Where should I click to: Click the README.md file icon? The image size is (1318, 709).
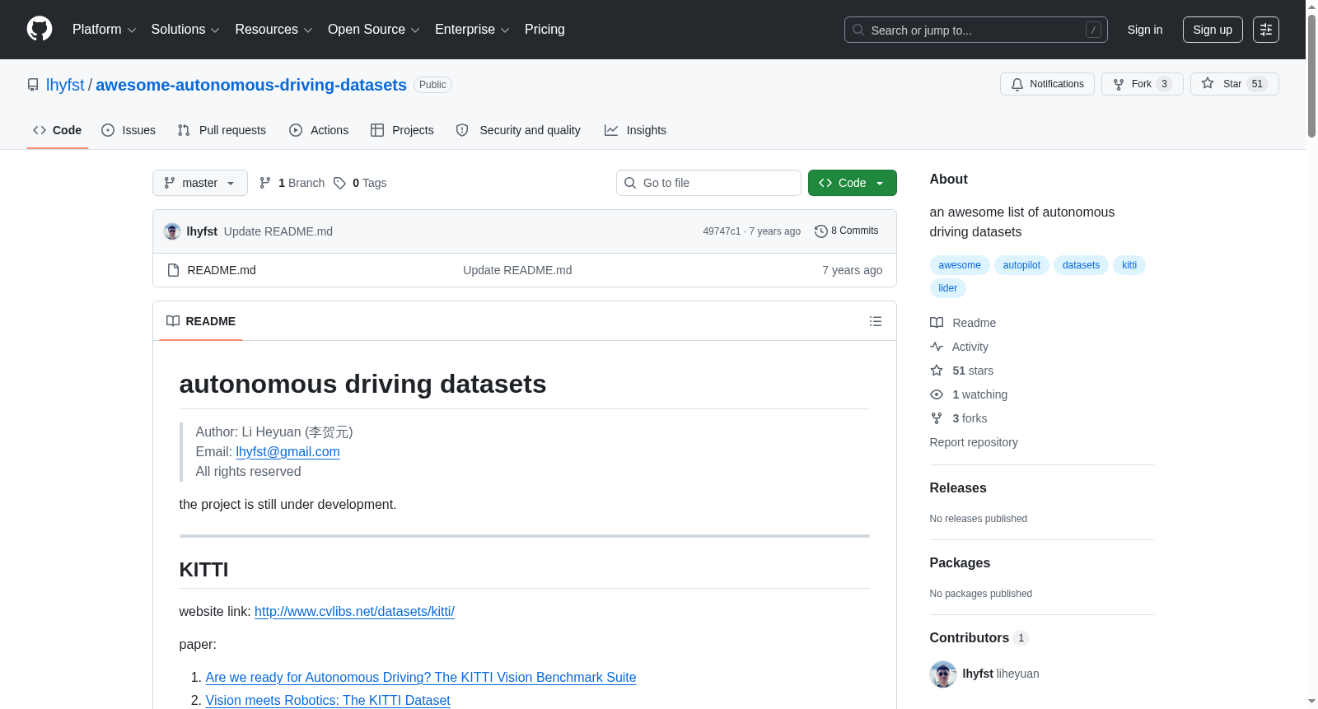click(x=173, y=270)
